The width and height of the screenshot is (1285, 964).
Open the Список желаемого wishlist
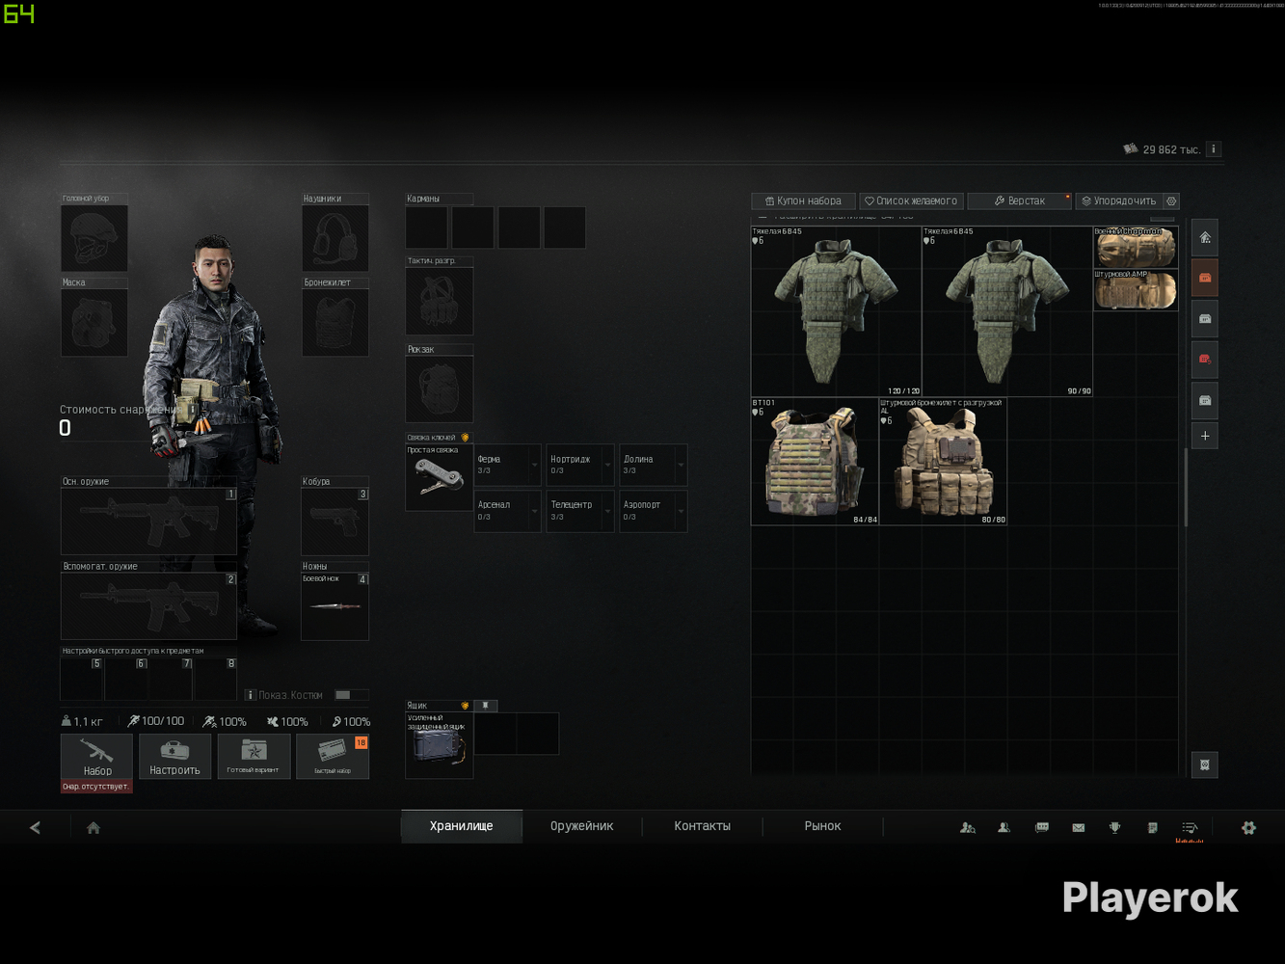click(x=911, y=201)
